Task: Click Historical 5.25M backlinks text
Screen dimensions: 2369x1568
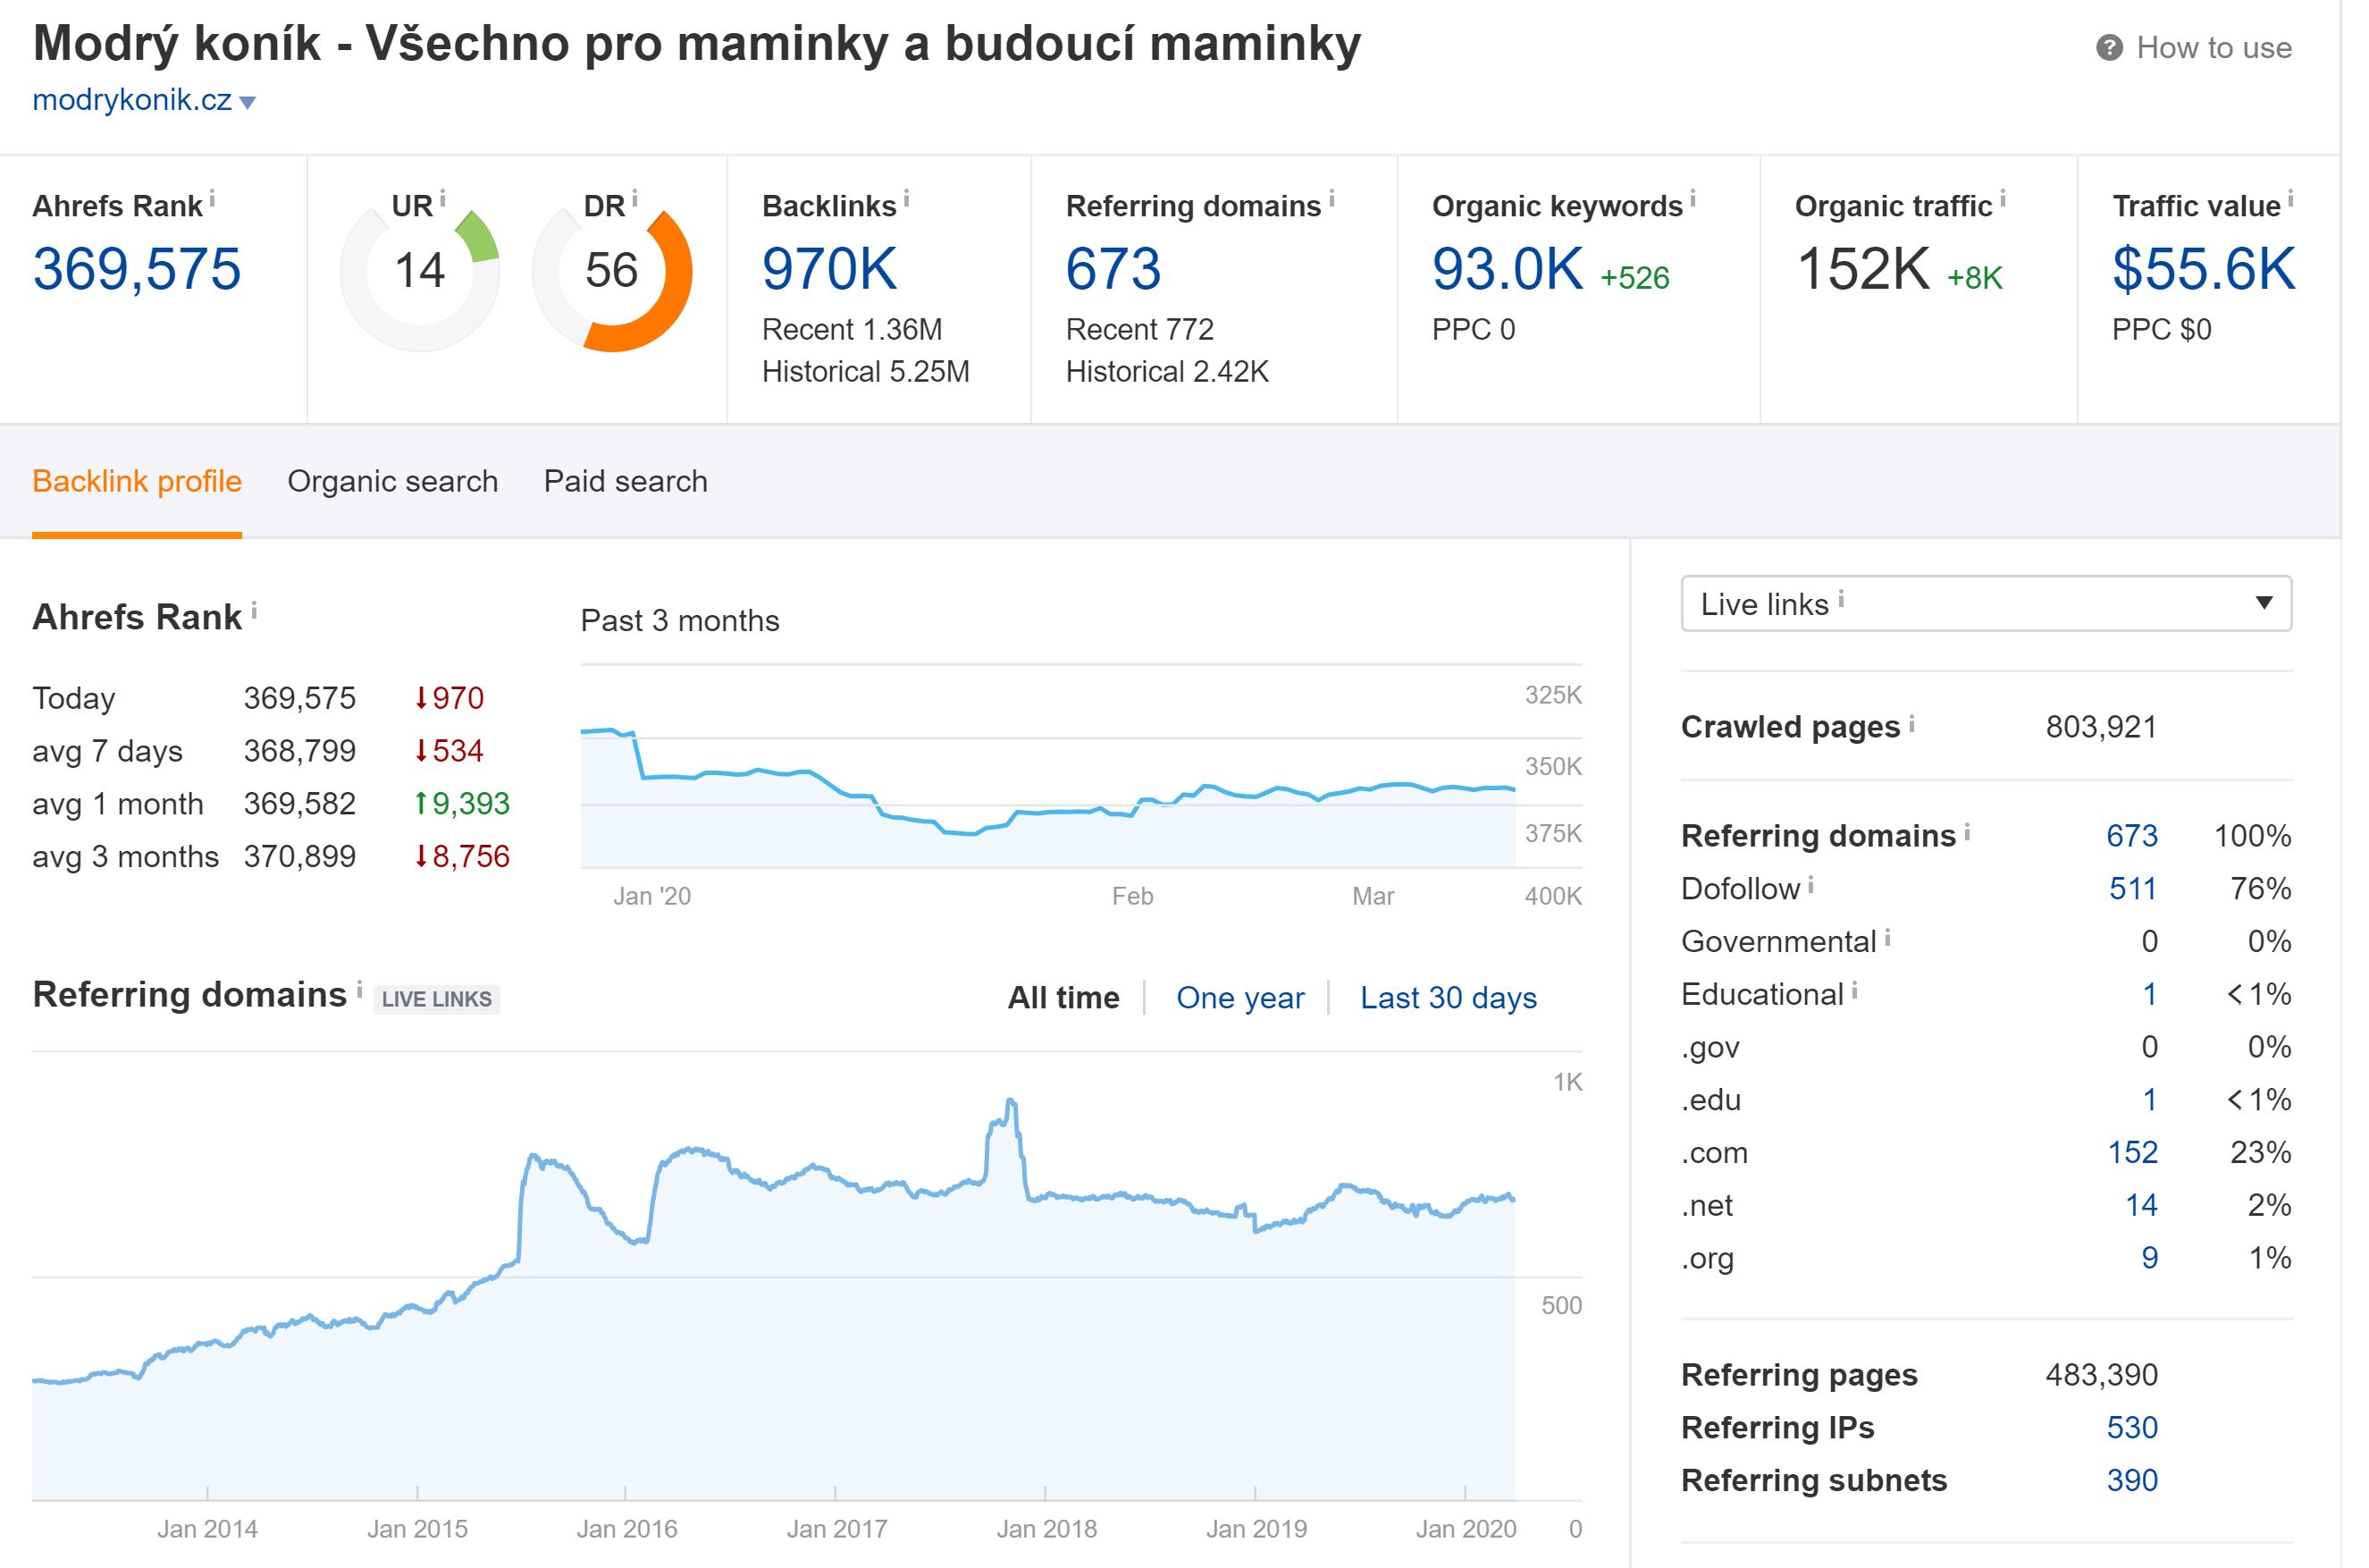Action: coord(866,372)
